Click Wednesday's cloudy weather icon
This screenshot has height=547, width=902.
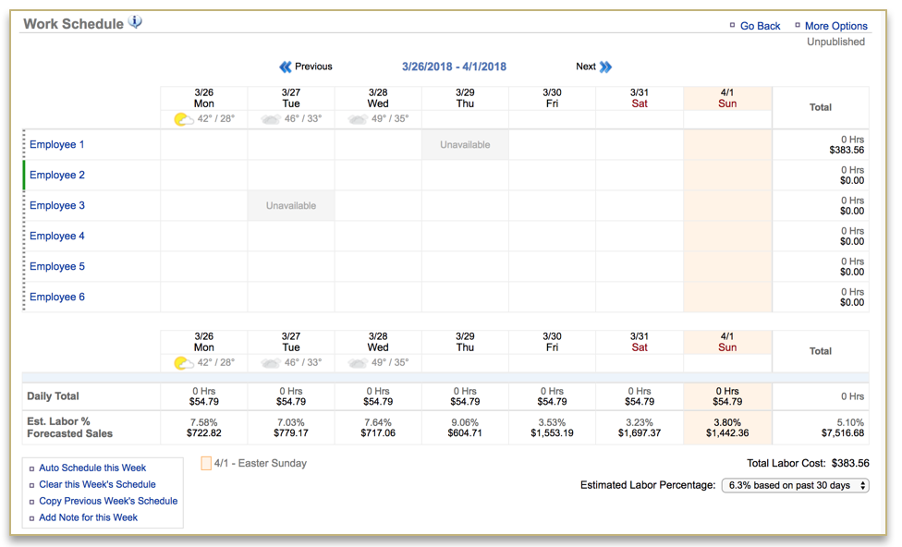358,119
